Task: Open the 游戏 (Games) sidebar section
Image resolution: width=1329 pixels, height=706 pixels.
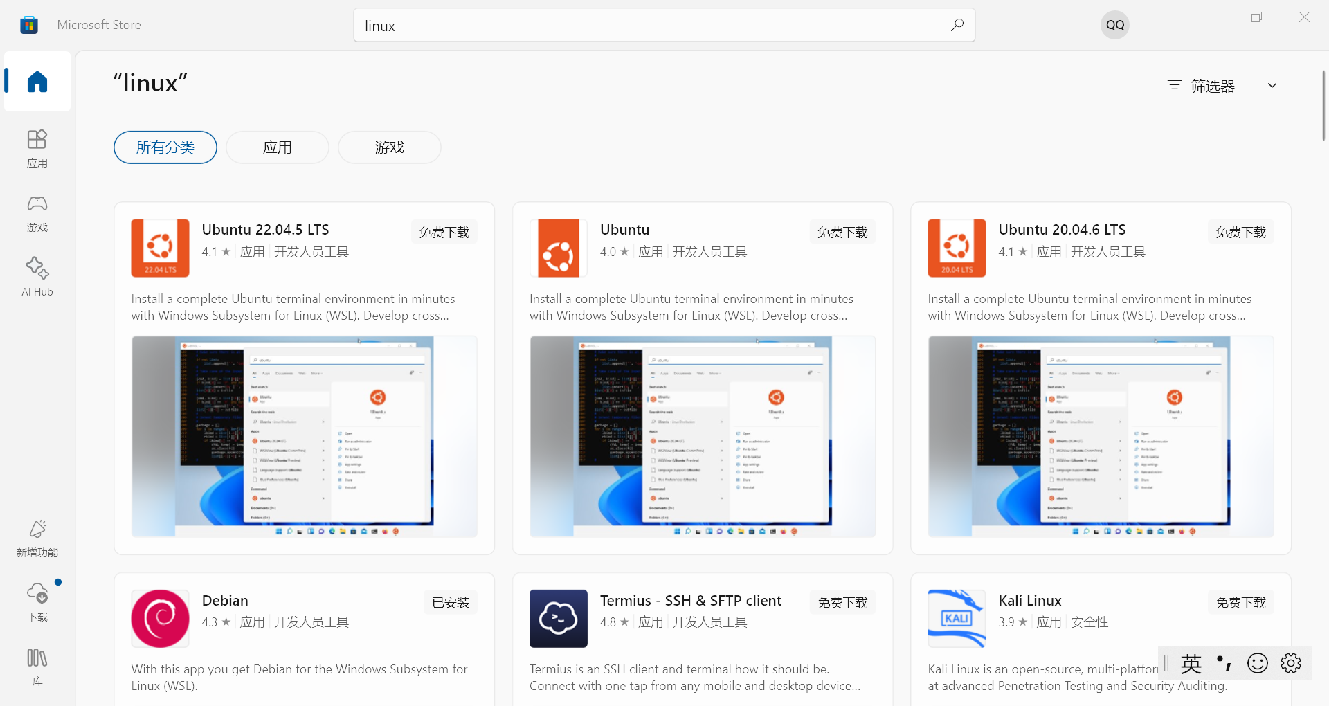Action: (37, 212)
